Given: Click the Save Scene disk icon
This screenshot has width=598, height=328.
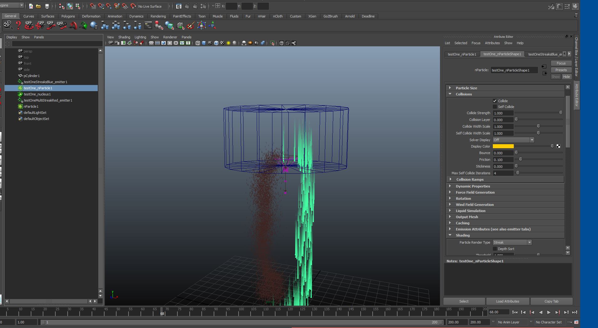Looking at the screenshot, I should click(x=47, y=6).
